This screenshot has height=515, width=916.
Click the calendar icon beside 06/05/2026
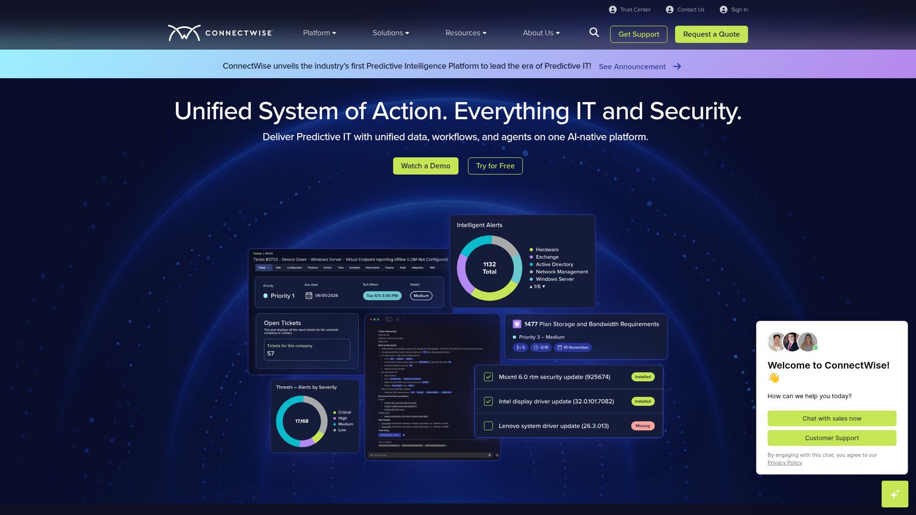(309, 296)
